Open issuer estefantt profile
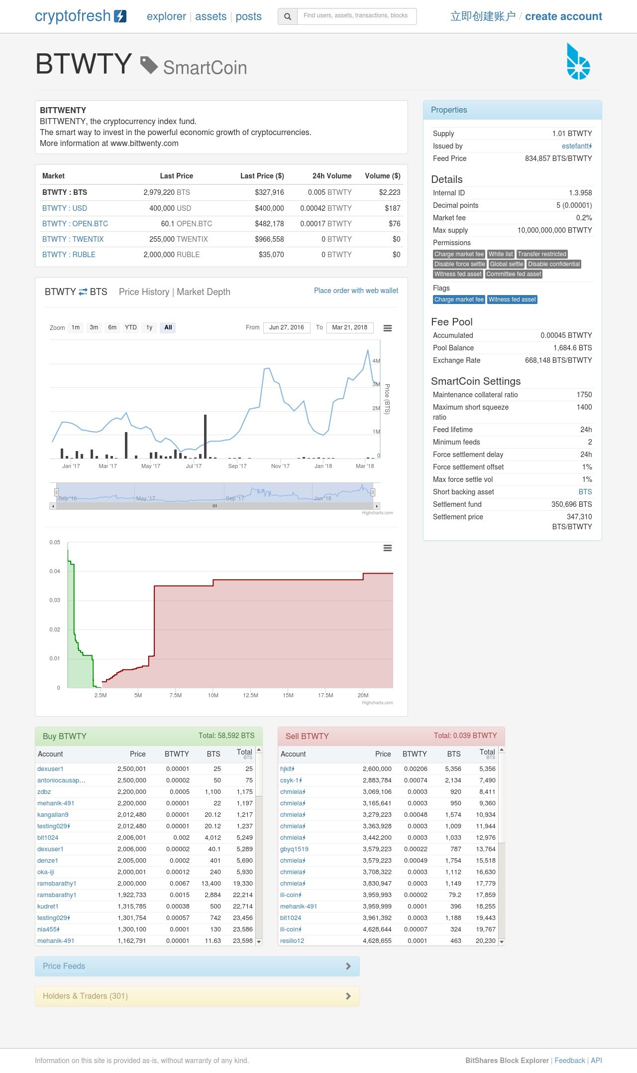 [577, 146]
